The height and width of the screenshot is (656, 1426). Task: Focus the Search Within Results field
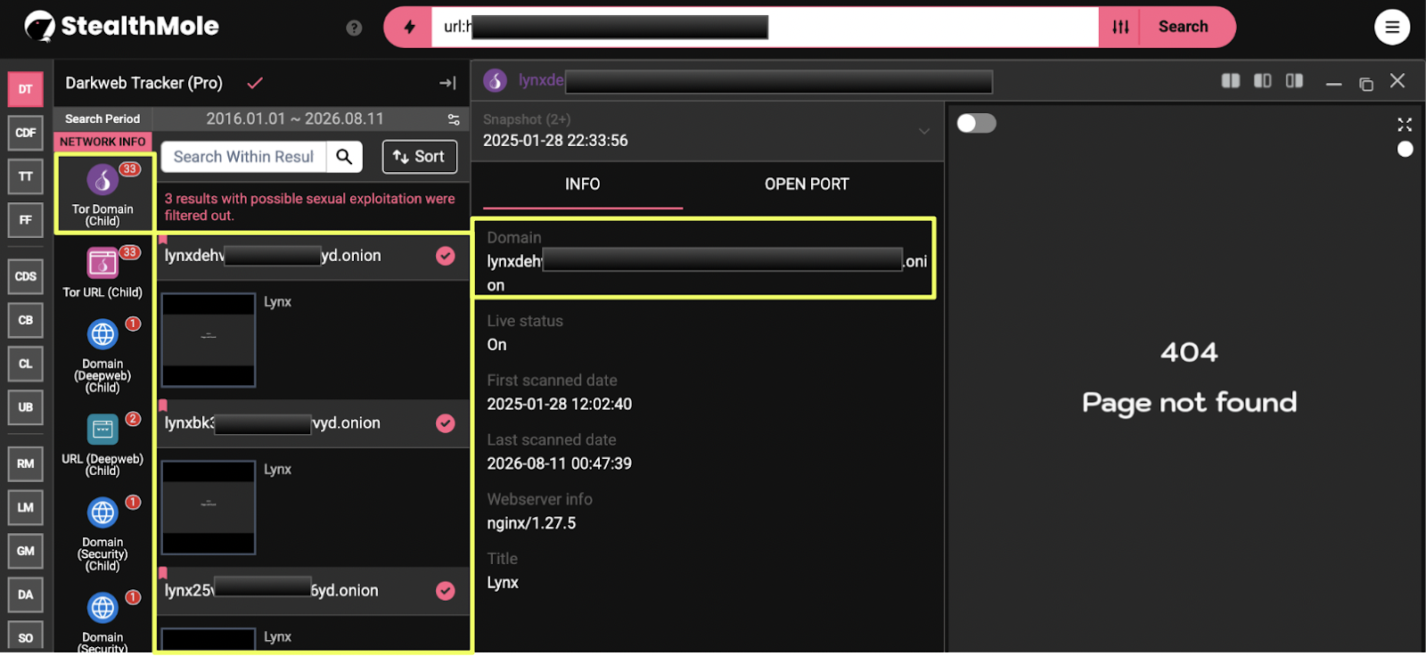point(243,157)
